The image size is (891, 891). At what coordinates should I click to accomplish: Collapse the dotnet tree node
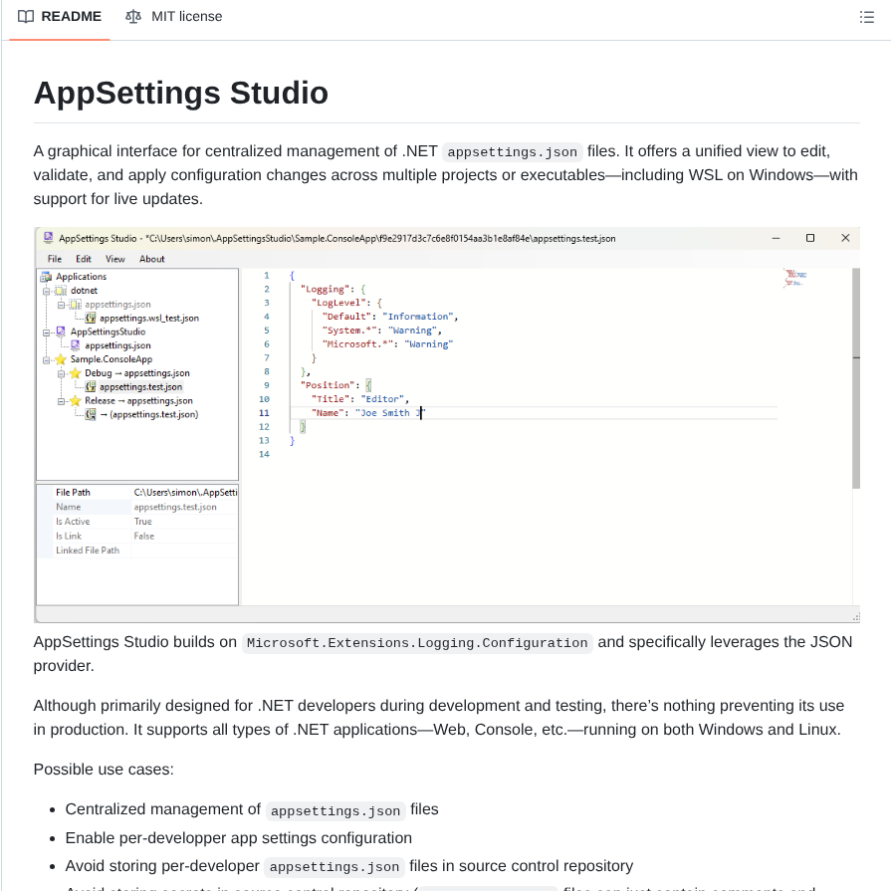[45, 292]
